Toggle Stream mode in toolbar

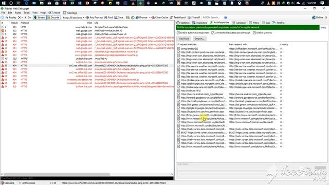pos(40,17)
